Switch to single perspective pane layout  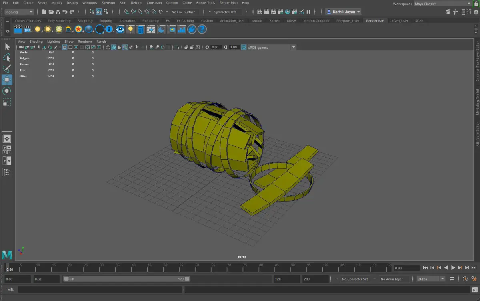(x=7, y=139)
